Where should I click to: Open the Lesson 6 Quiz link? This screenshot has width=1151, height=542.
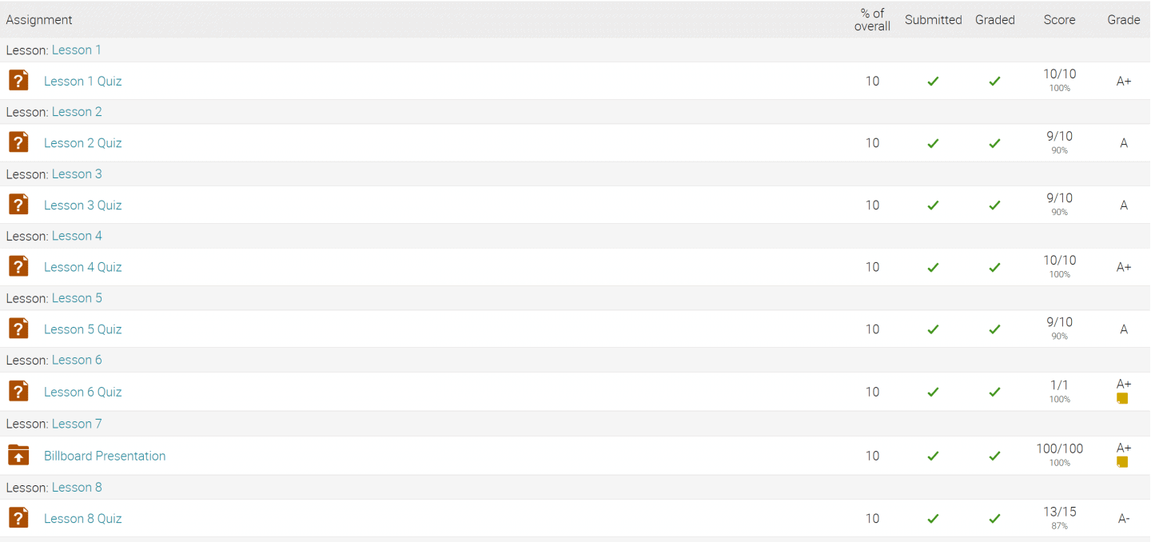[x=82, y=392]
